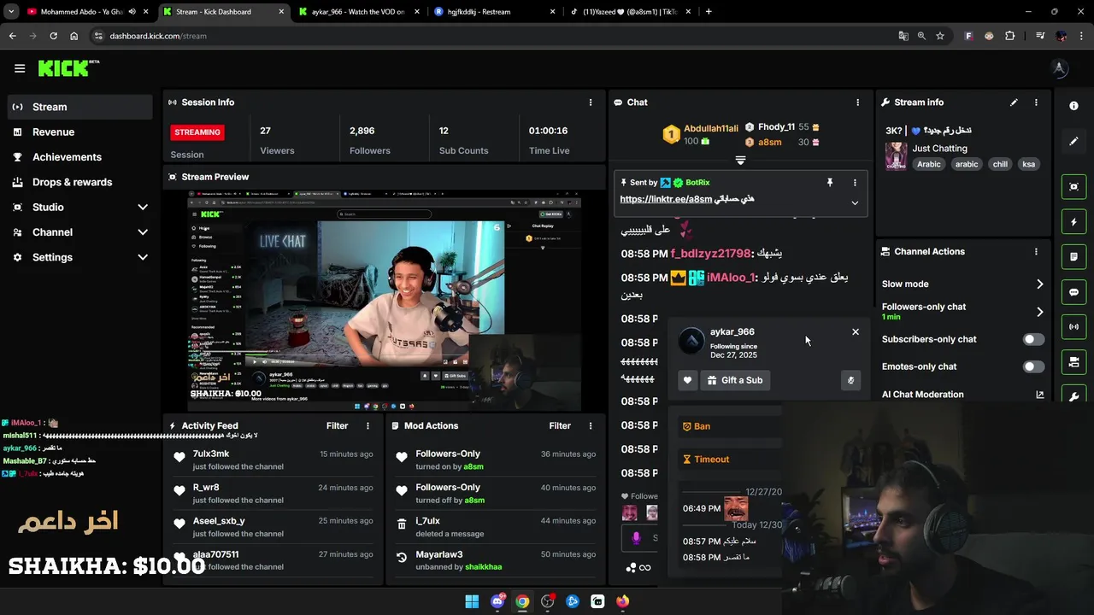Open Channel Actions three-dot menu
The image size is (1094, 615).
[x=1036, y=252]
